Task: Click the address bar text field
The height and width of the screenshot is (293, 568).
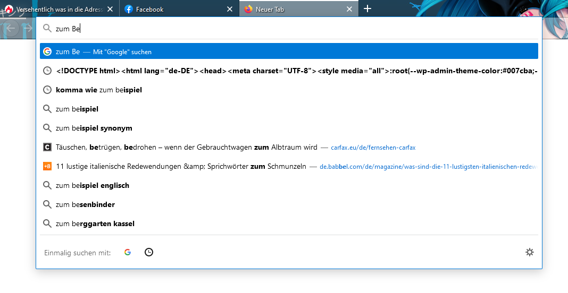Action: 293,29
